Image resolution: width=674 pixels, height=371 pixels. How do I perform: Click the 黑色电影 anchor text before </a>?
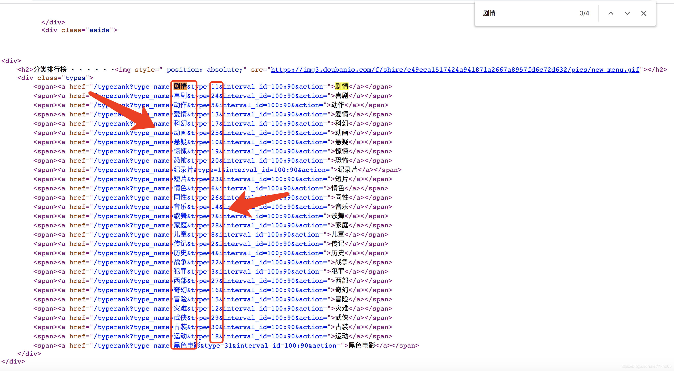pos(362,346)
